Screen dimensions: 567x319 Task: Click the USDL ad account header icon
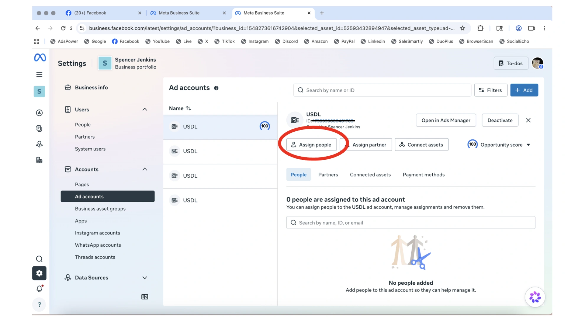[x=295, y=120]
